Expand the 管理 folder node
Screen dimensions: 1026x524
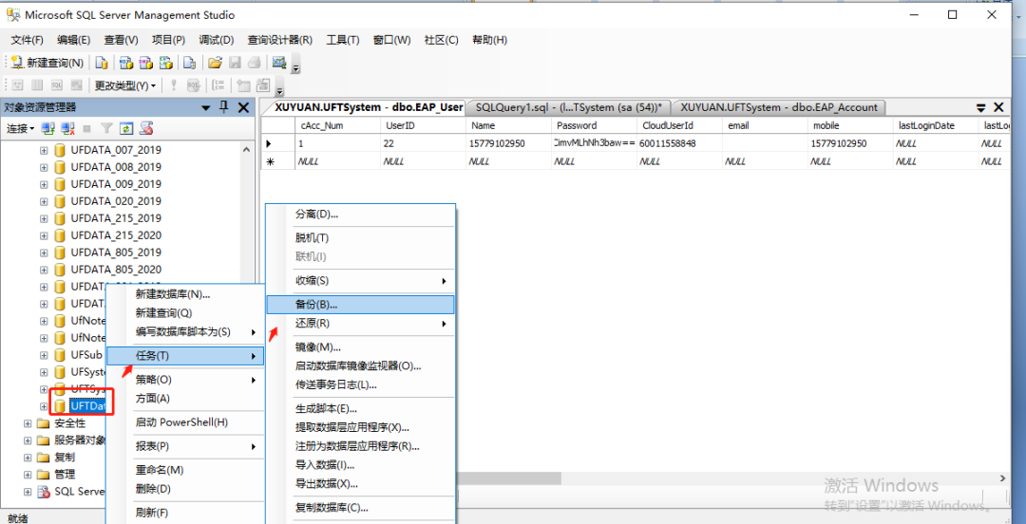(28, 475)
